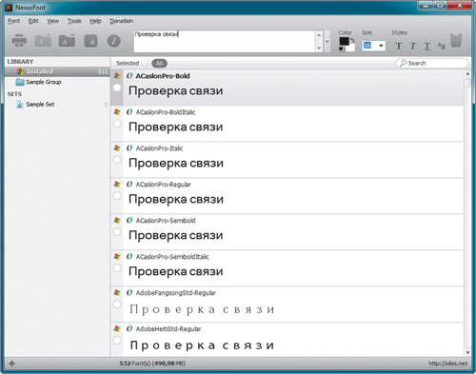This screenshot has width=476, height=374.
Task: Select the AdobeFangsongStd-Regular font name
Action: click(176, 293)
